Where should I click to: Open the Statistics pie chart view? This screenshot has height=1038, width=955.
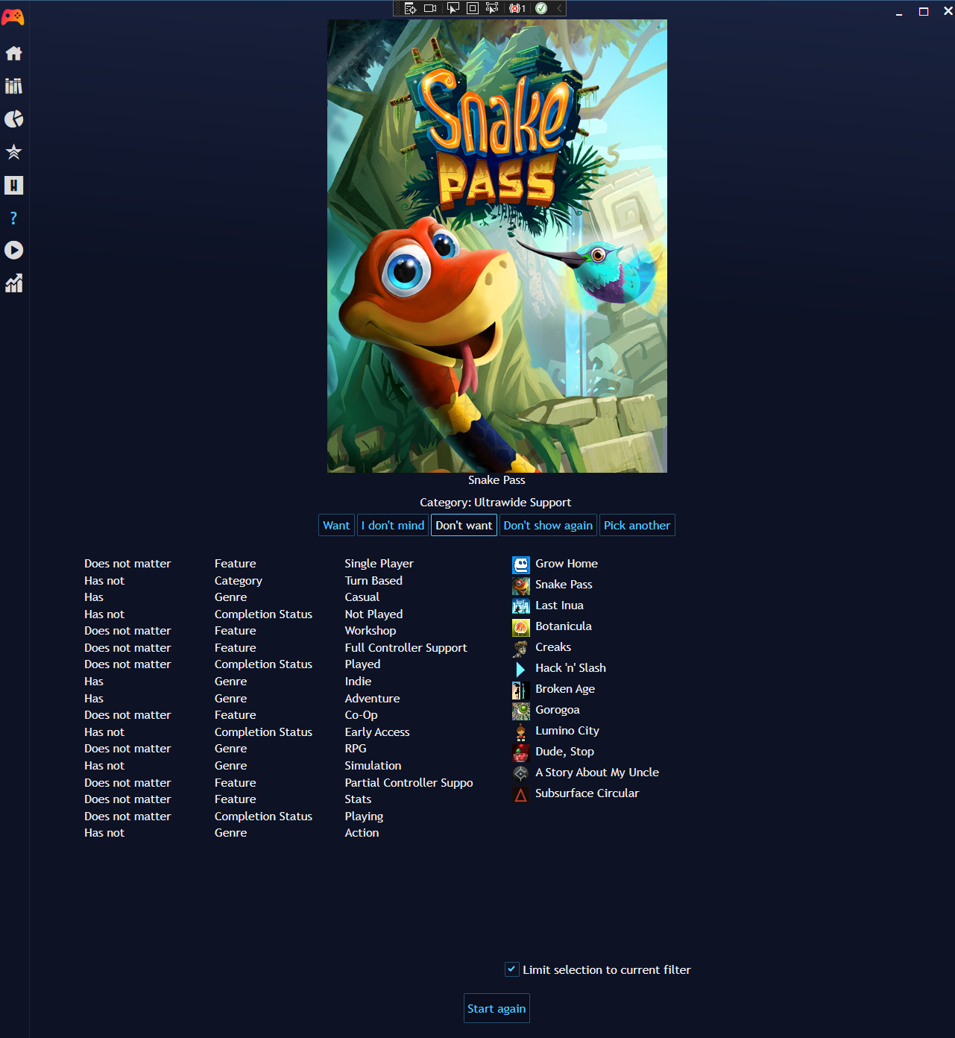click(13, 119)
